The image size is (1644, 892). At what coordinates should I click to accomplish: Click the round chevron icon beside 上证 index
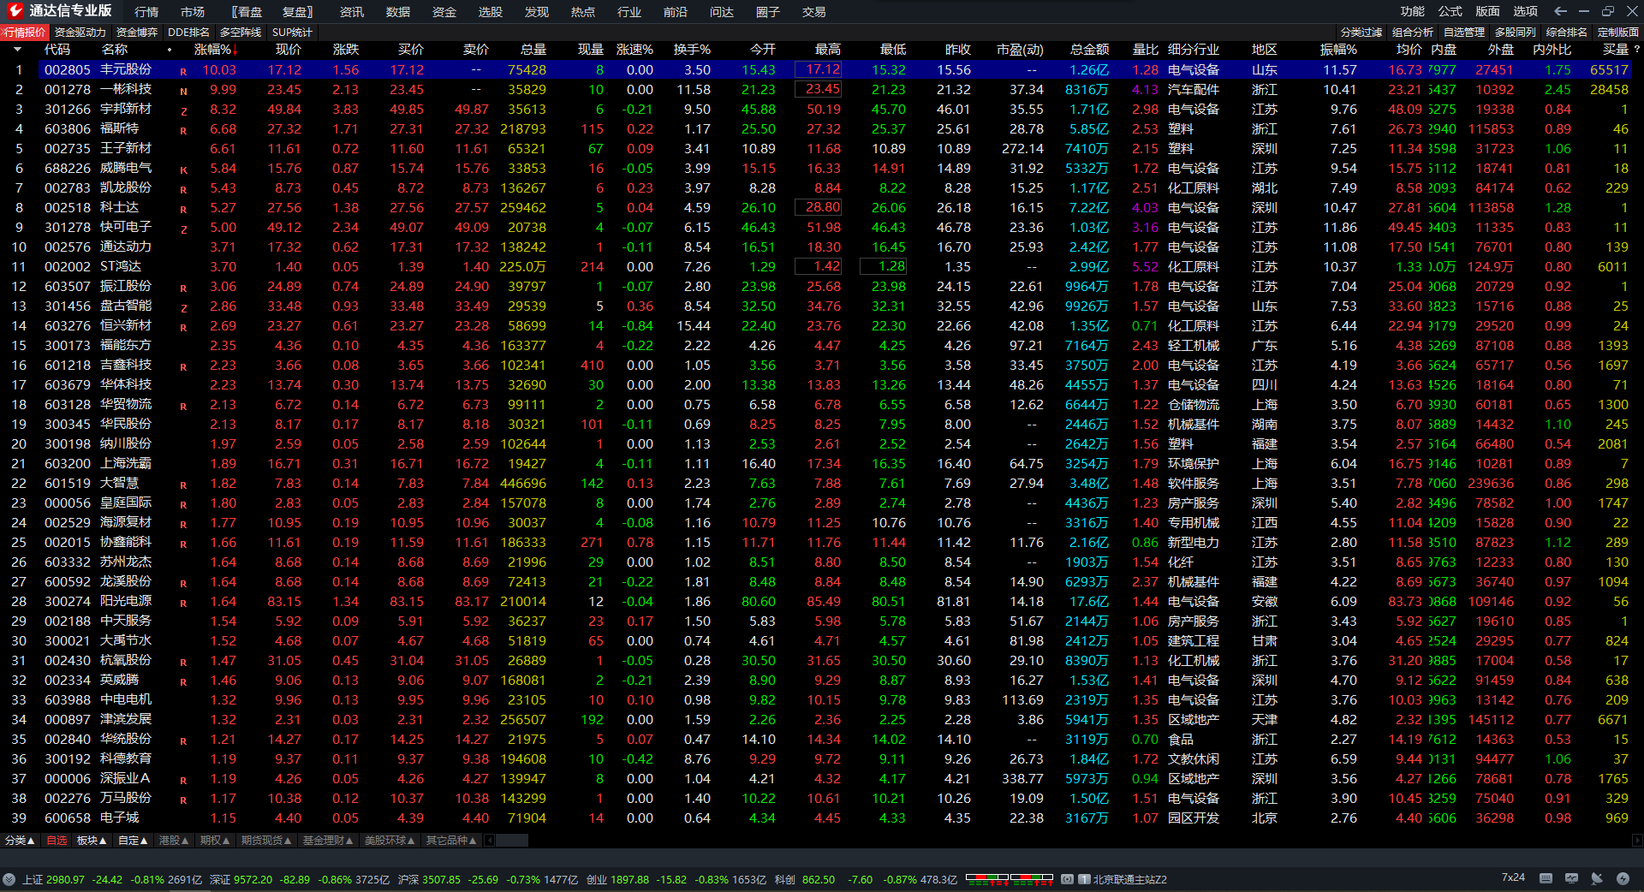click(x=9, y=879)
